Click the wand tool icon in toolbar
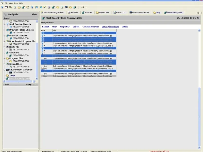 (83, 7)
